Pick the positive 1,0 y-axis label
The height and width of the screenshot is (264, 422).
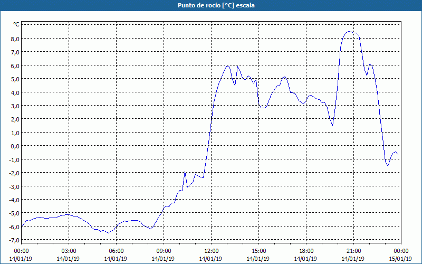(15, 133)
